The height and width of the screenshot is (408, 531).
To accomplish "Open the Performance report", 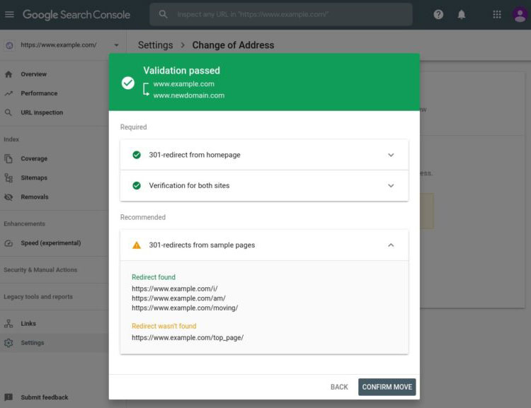I will pyautogui.click(x=39, y=93).
